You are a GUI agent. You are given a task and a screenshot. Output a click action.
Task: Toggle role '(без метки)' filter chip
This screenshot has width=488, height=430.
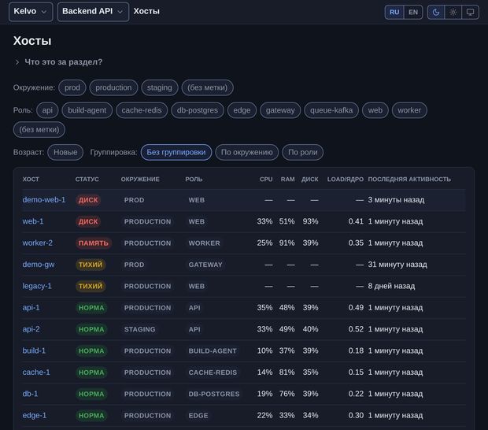pos(39,129)
